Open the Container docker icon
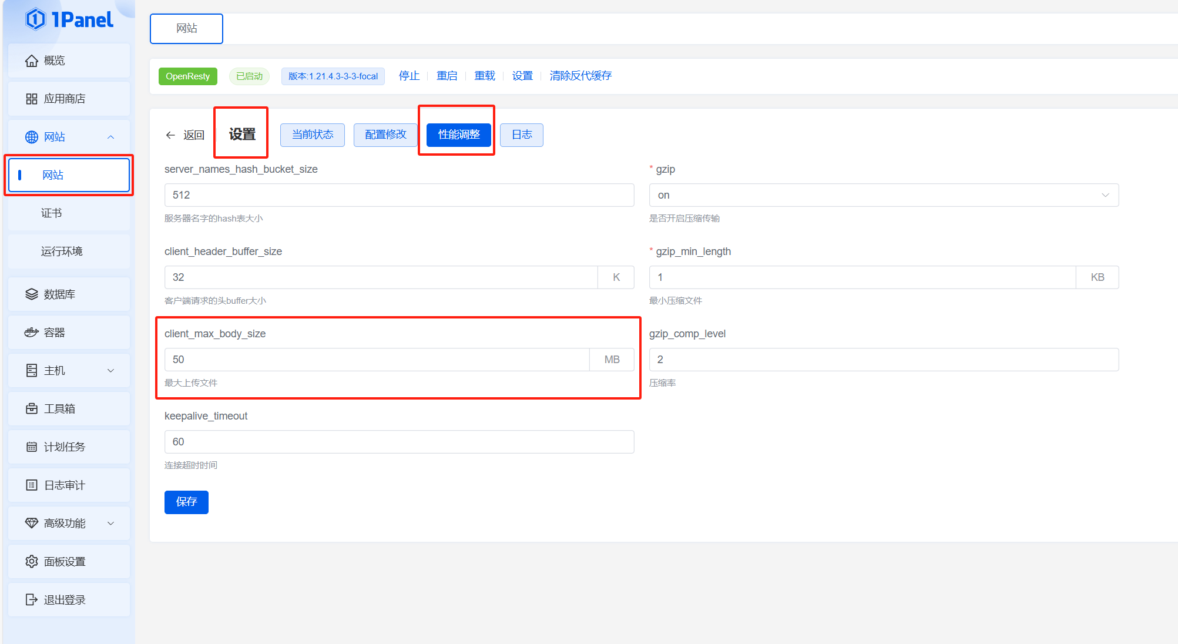 point(32,333)
